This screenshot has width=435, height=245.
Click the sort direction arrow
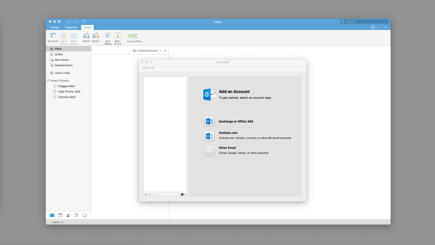165,50
